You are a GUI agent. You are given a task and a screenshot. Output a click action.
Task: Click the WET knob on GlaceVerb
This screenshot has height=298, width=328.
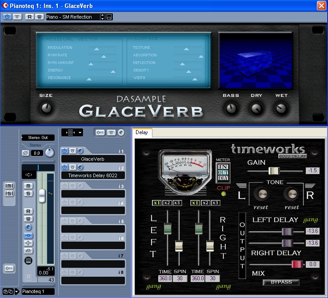(281, 108)
